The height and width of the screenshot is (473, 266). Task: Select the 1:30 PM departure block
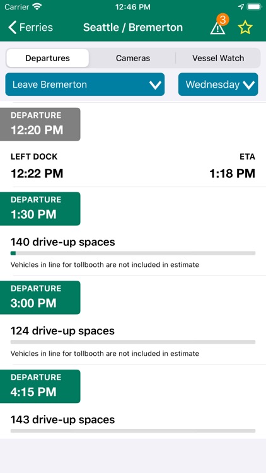click(40, 209)
